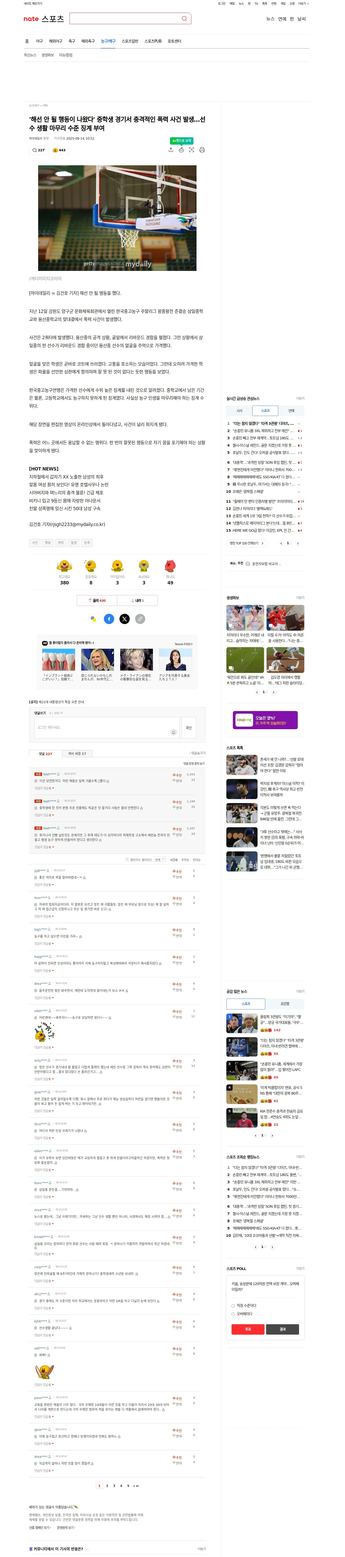345x1557 pixels.
Task: Pick the 어이없어요 emoticon reaction
Action: point(117,566)
